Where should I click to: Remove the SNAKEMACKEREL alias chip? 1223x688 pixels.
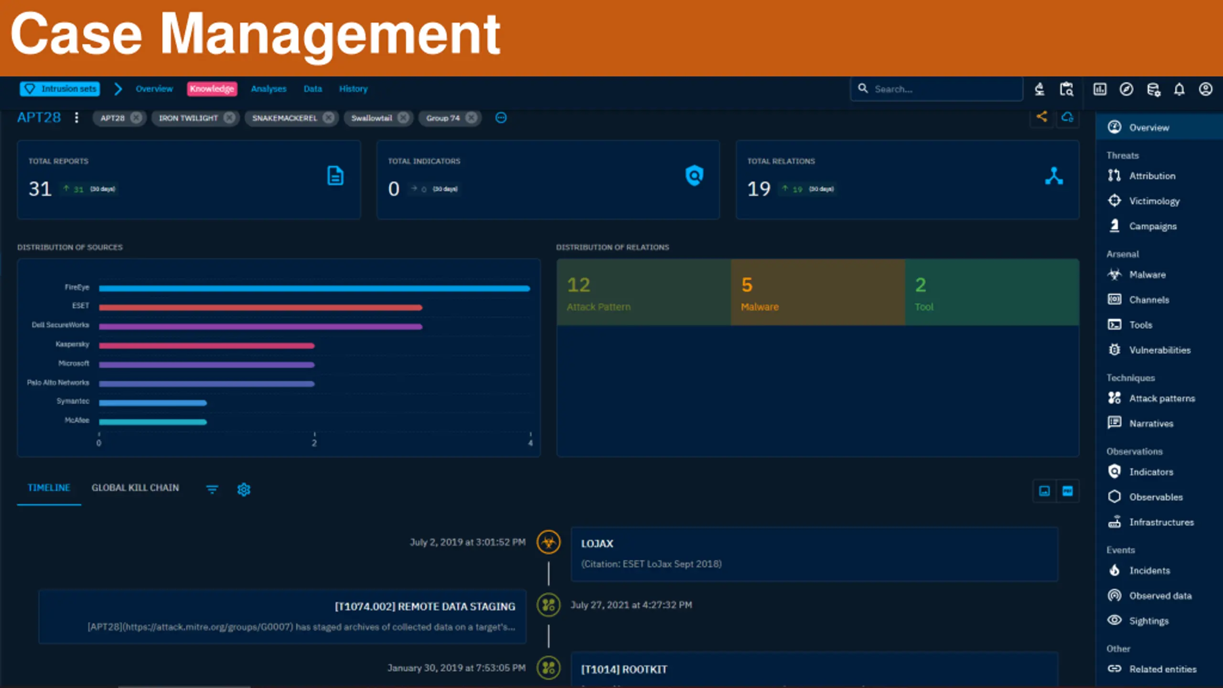(329, 118)
